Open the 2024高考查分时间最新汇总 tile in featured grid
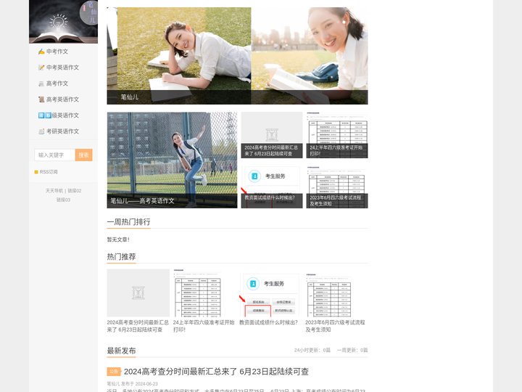Image resolution: width=522 pixels, height=392 pixels. coord(272,135)
